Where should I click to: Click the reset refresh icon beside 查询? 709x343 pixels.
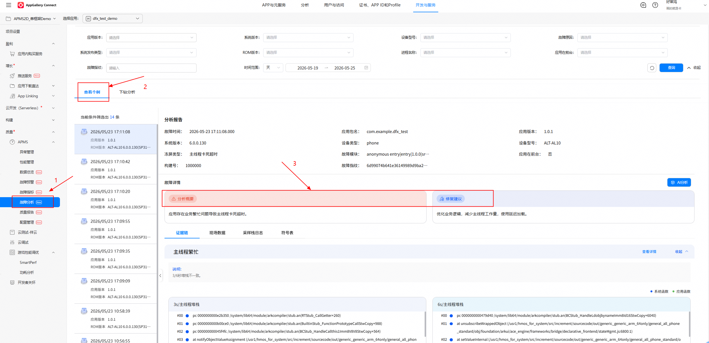[652, 68]
